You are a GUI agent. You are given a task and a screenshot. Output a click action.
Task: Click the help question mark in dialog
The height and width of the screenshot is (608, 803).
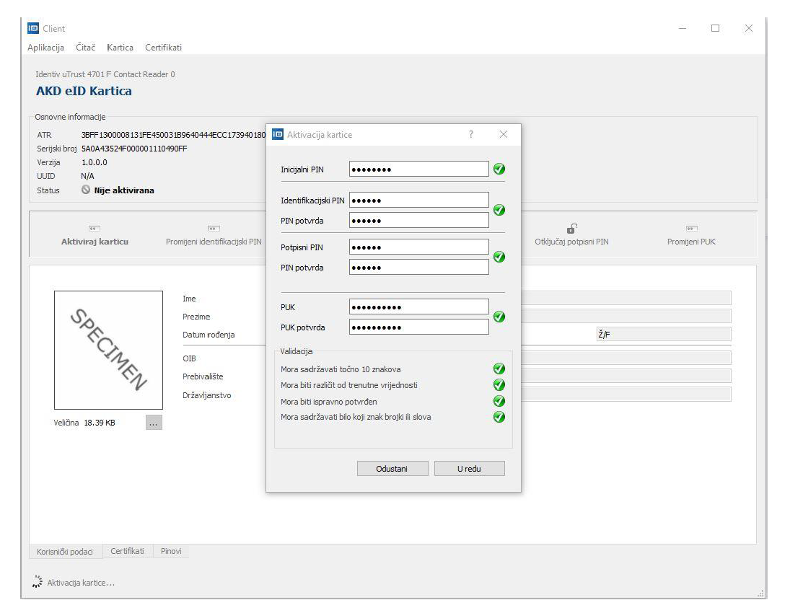[x=471, y=135]
